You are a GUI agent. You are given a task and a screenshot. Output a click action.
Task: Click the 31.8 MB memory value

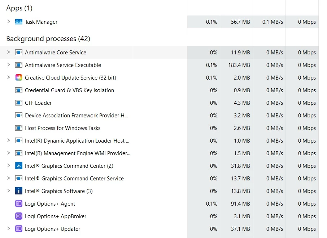(240, 166)
